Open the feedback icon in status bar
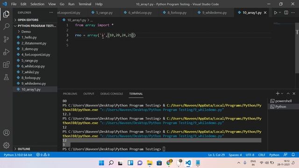Screen dimensions: 299x168 click(285, 154)
